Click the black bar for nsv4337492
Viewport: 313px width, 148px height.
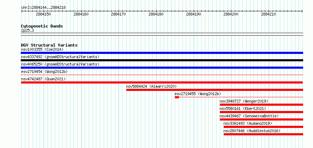(x=162, y=60)
